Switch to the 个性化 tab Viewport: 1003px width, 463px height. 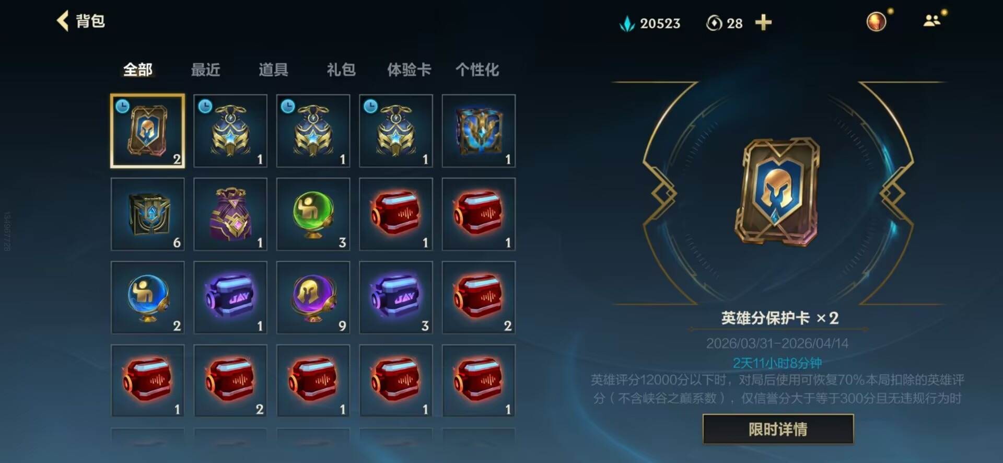tap(477, 70)
